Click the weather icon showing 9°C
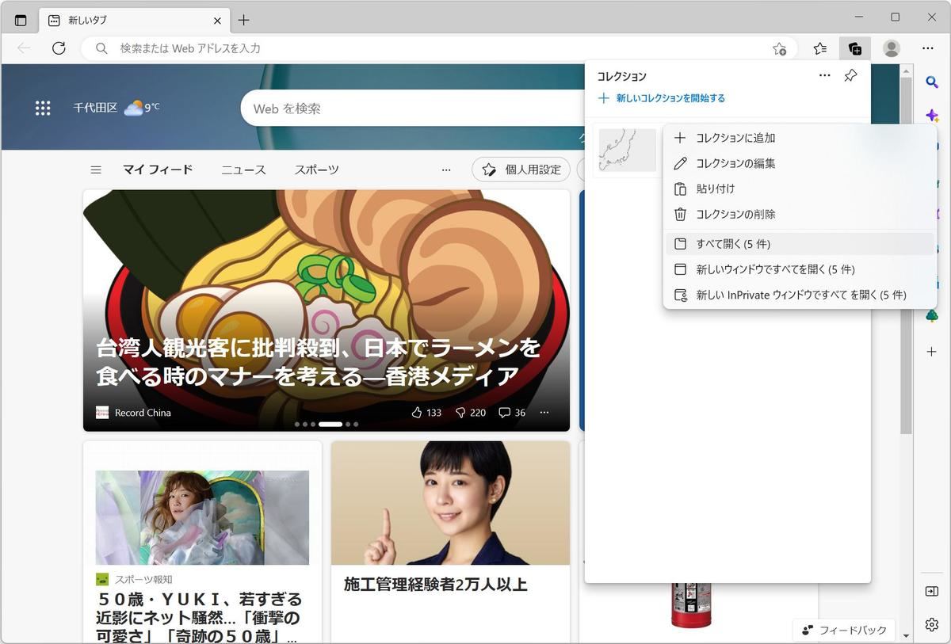951x644 pixels. click(x=133, y=108)
